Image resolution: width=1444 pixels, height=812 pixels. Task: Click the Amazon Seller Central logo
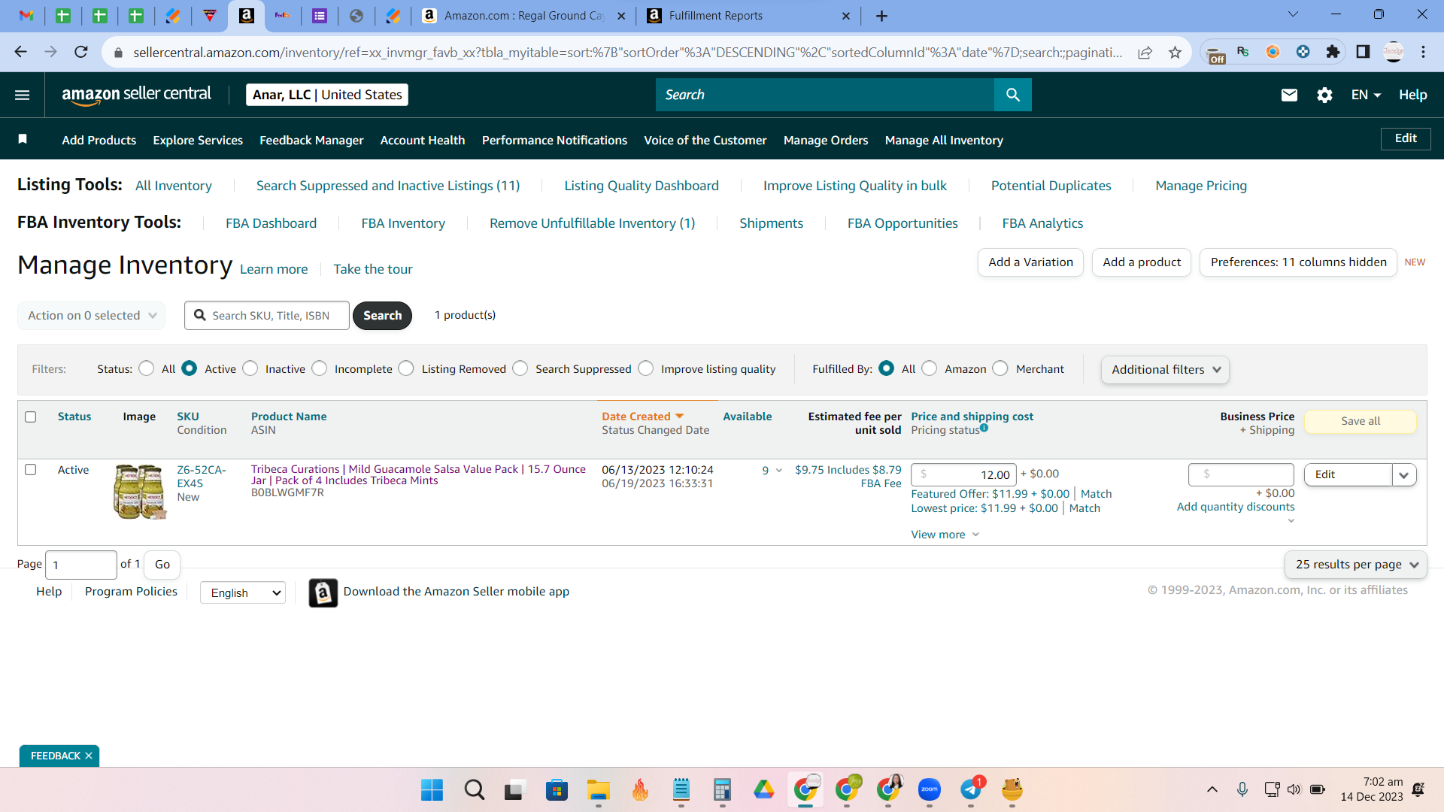136,95
